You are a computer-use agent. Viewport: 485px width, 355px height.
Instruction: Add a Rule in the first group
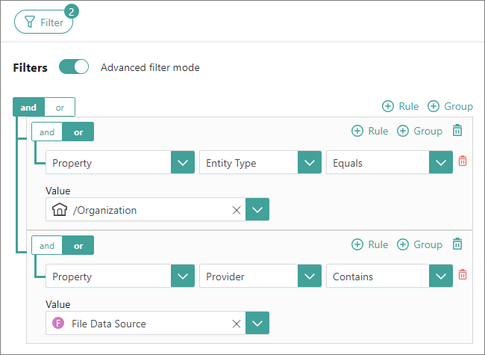pyautogui.click(x=370, y=131)
